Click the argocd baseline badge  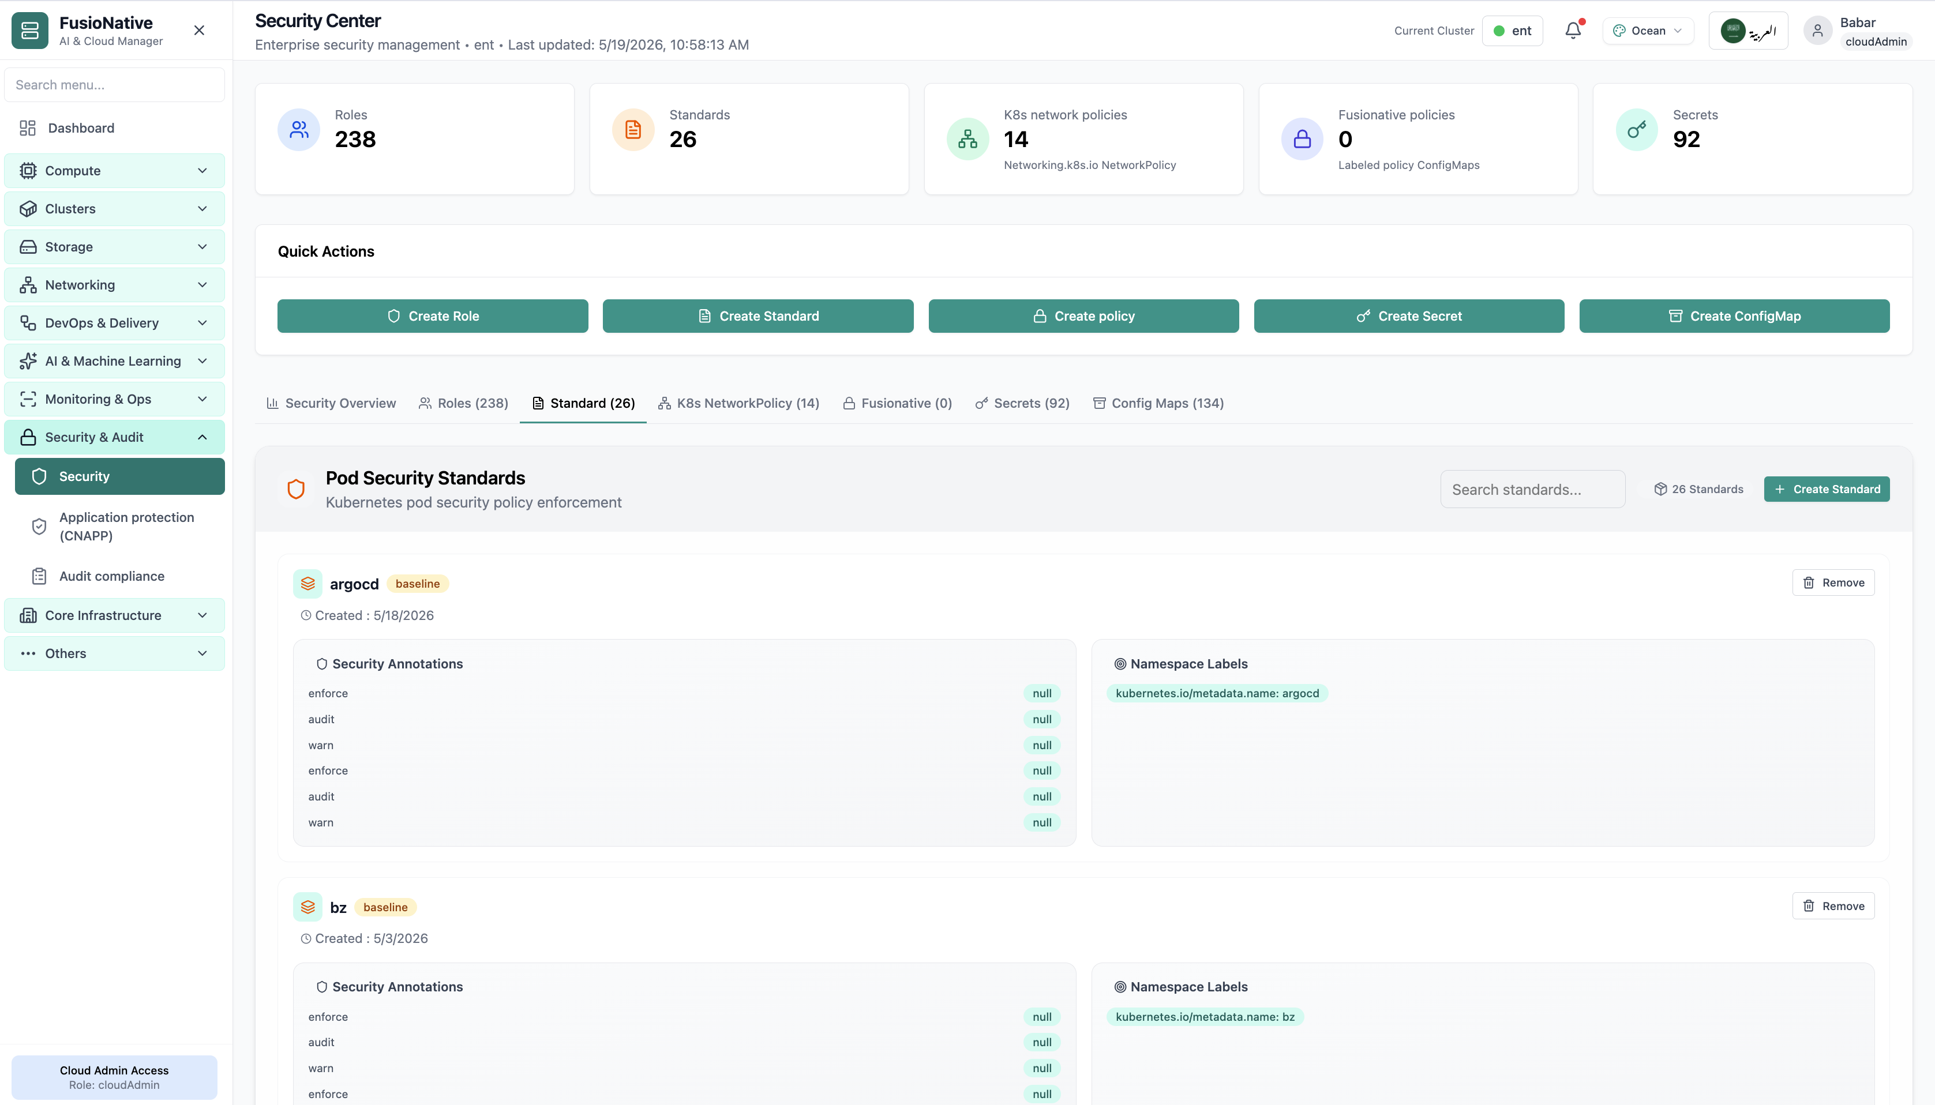tap(418, 584)
